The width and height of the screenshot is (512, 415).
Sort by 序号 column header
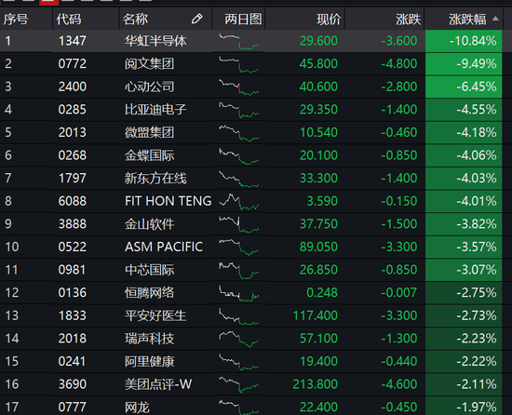pos(16,20)
